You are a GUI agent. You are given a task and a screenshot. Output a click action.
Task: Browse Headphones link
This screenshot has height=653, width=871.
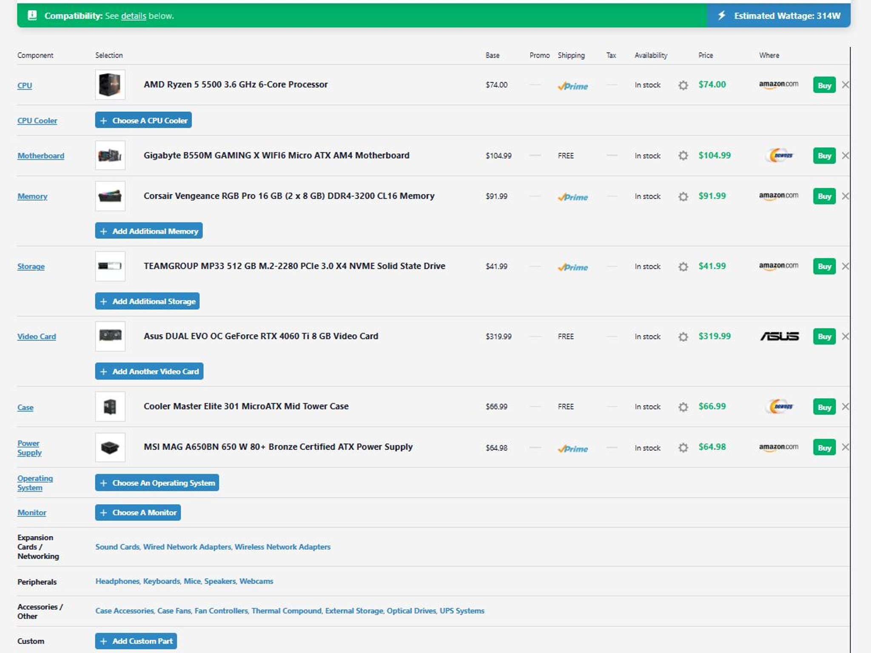117,581
